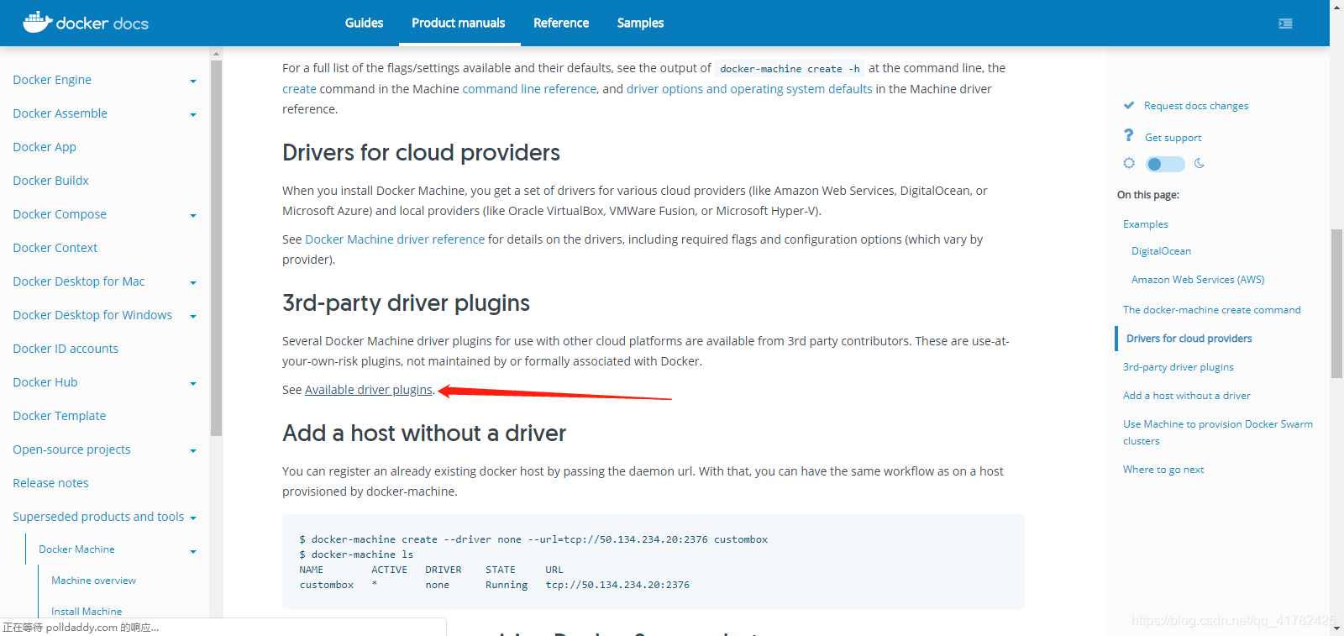Jump to Add a host without a driver
Viewport: 1344px width, 636px height.
(1186, 396)
